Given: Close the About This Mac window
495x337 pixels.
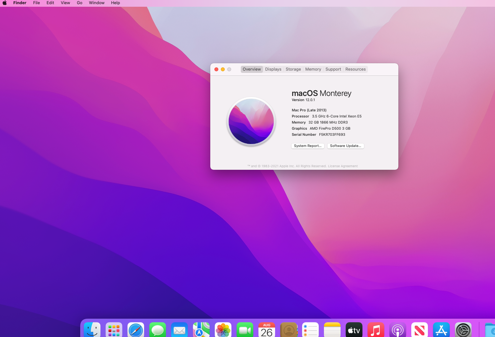Looking at the screenshot, I should [216, 69].
